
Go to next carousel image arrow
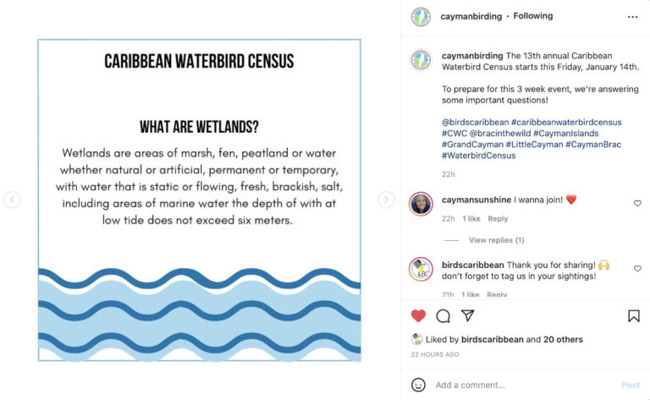click(386, 200)
